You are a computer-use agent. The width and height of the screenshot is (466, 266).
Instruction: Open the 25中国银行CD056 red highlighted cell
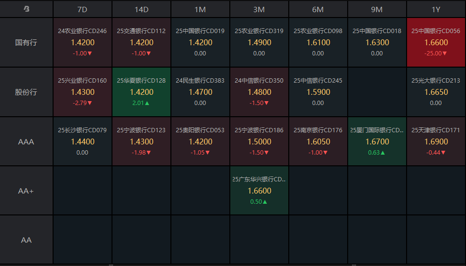[436, 42]
